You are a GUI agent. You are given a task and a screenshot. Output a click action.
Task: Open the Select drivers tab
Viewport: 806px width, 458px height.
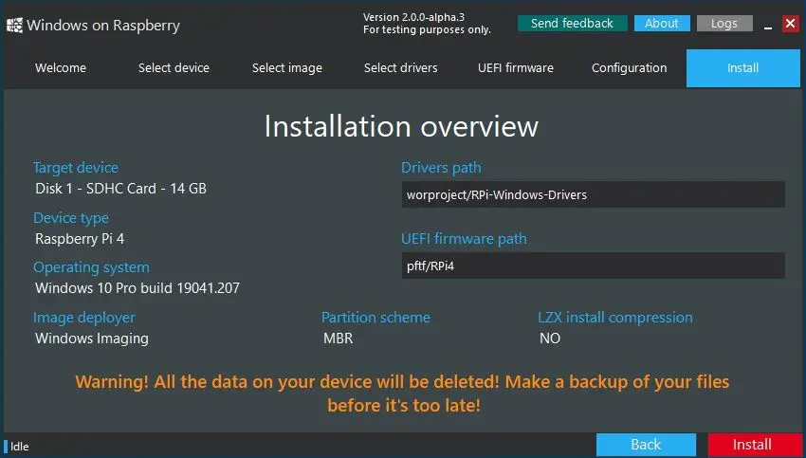coord(401,68)
